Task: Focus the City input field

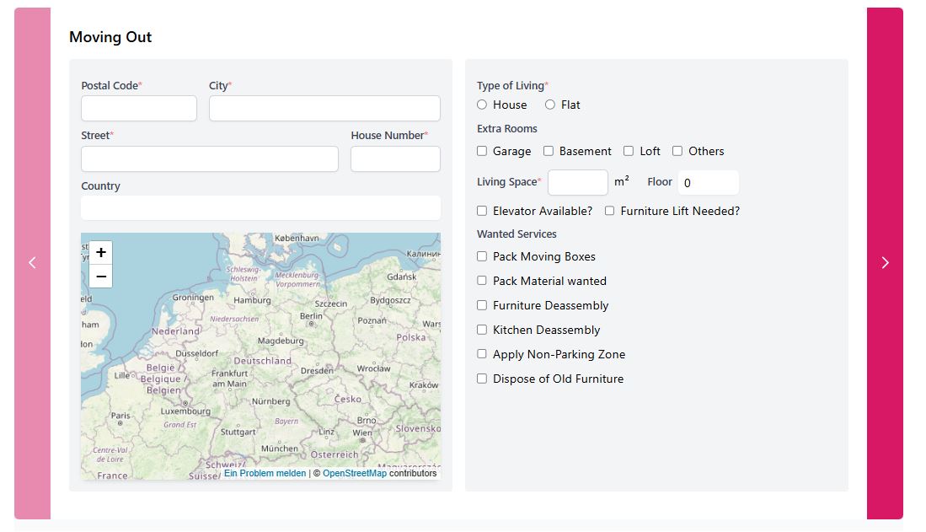Action: point(324,108)
